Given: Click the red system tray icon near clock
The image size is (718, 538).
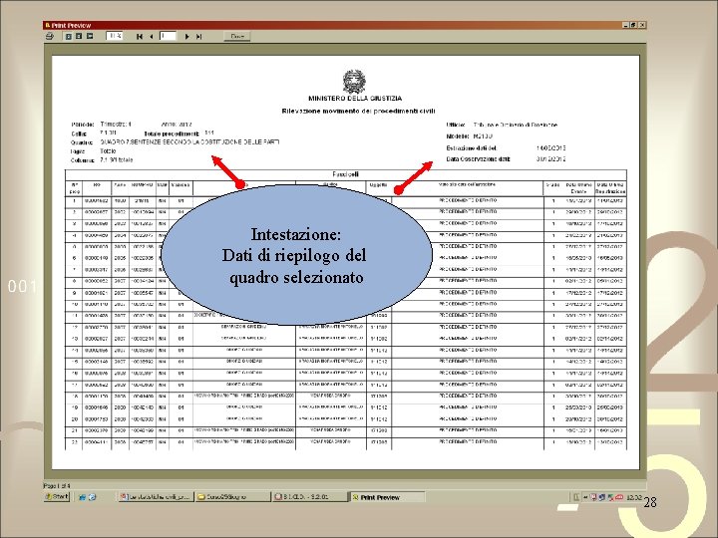Looking at the screenshot, I should (619, 497).
